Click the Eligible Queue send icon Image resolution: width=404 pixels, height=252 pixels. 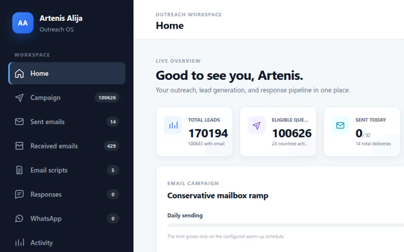click(x=257, y=125)
